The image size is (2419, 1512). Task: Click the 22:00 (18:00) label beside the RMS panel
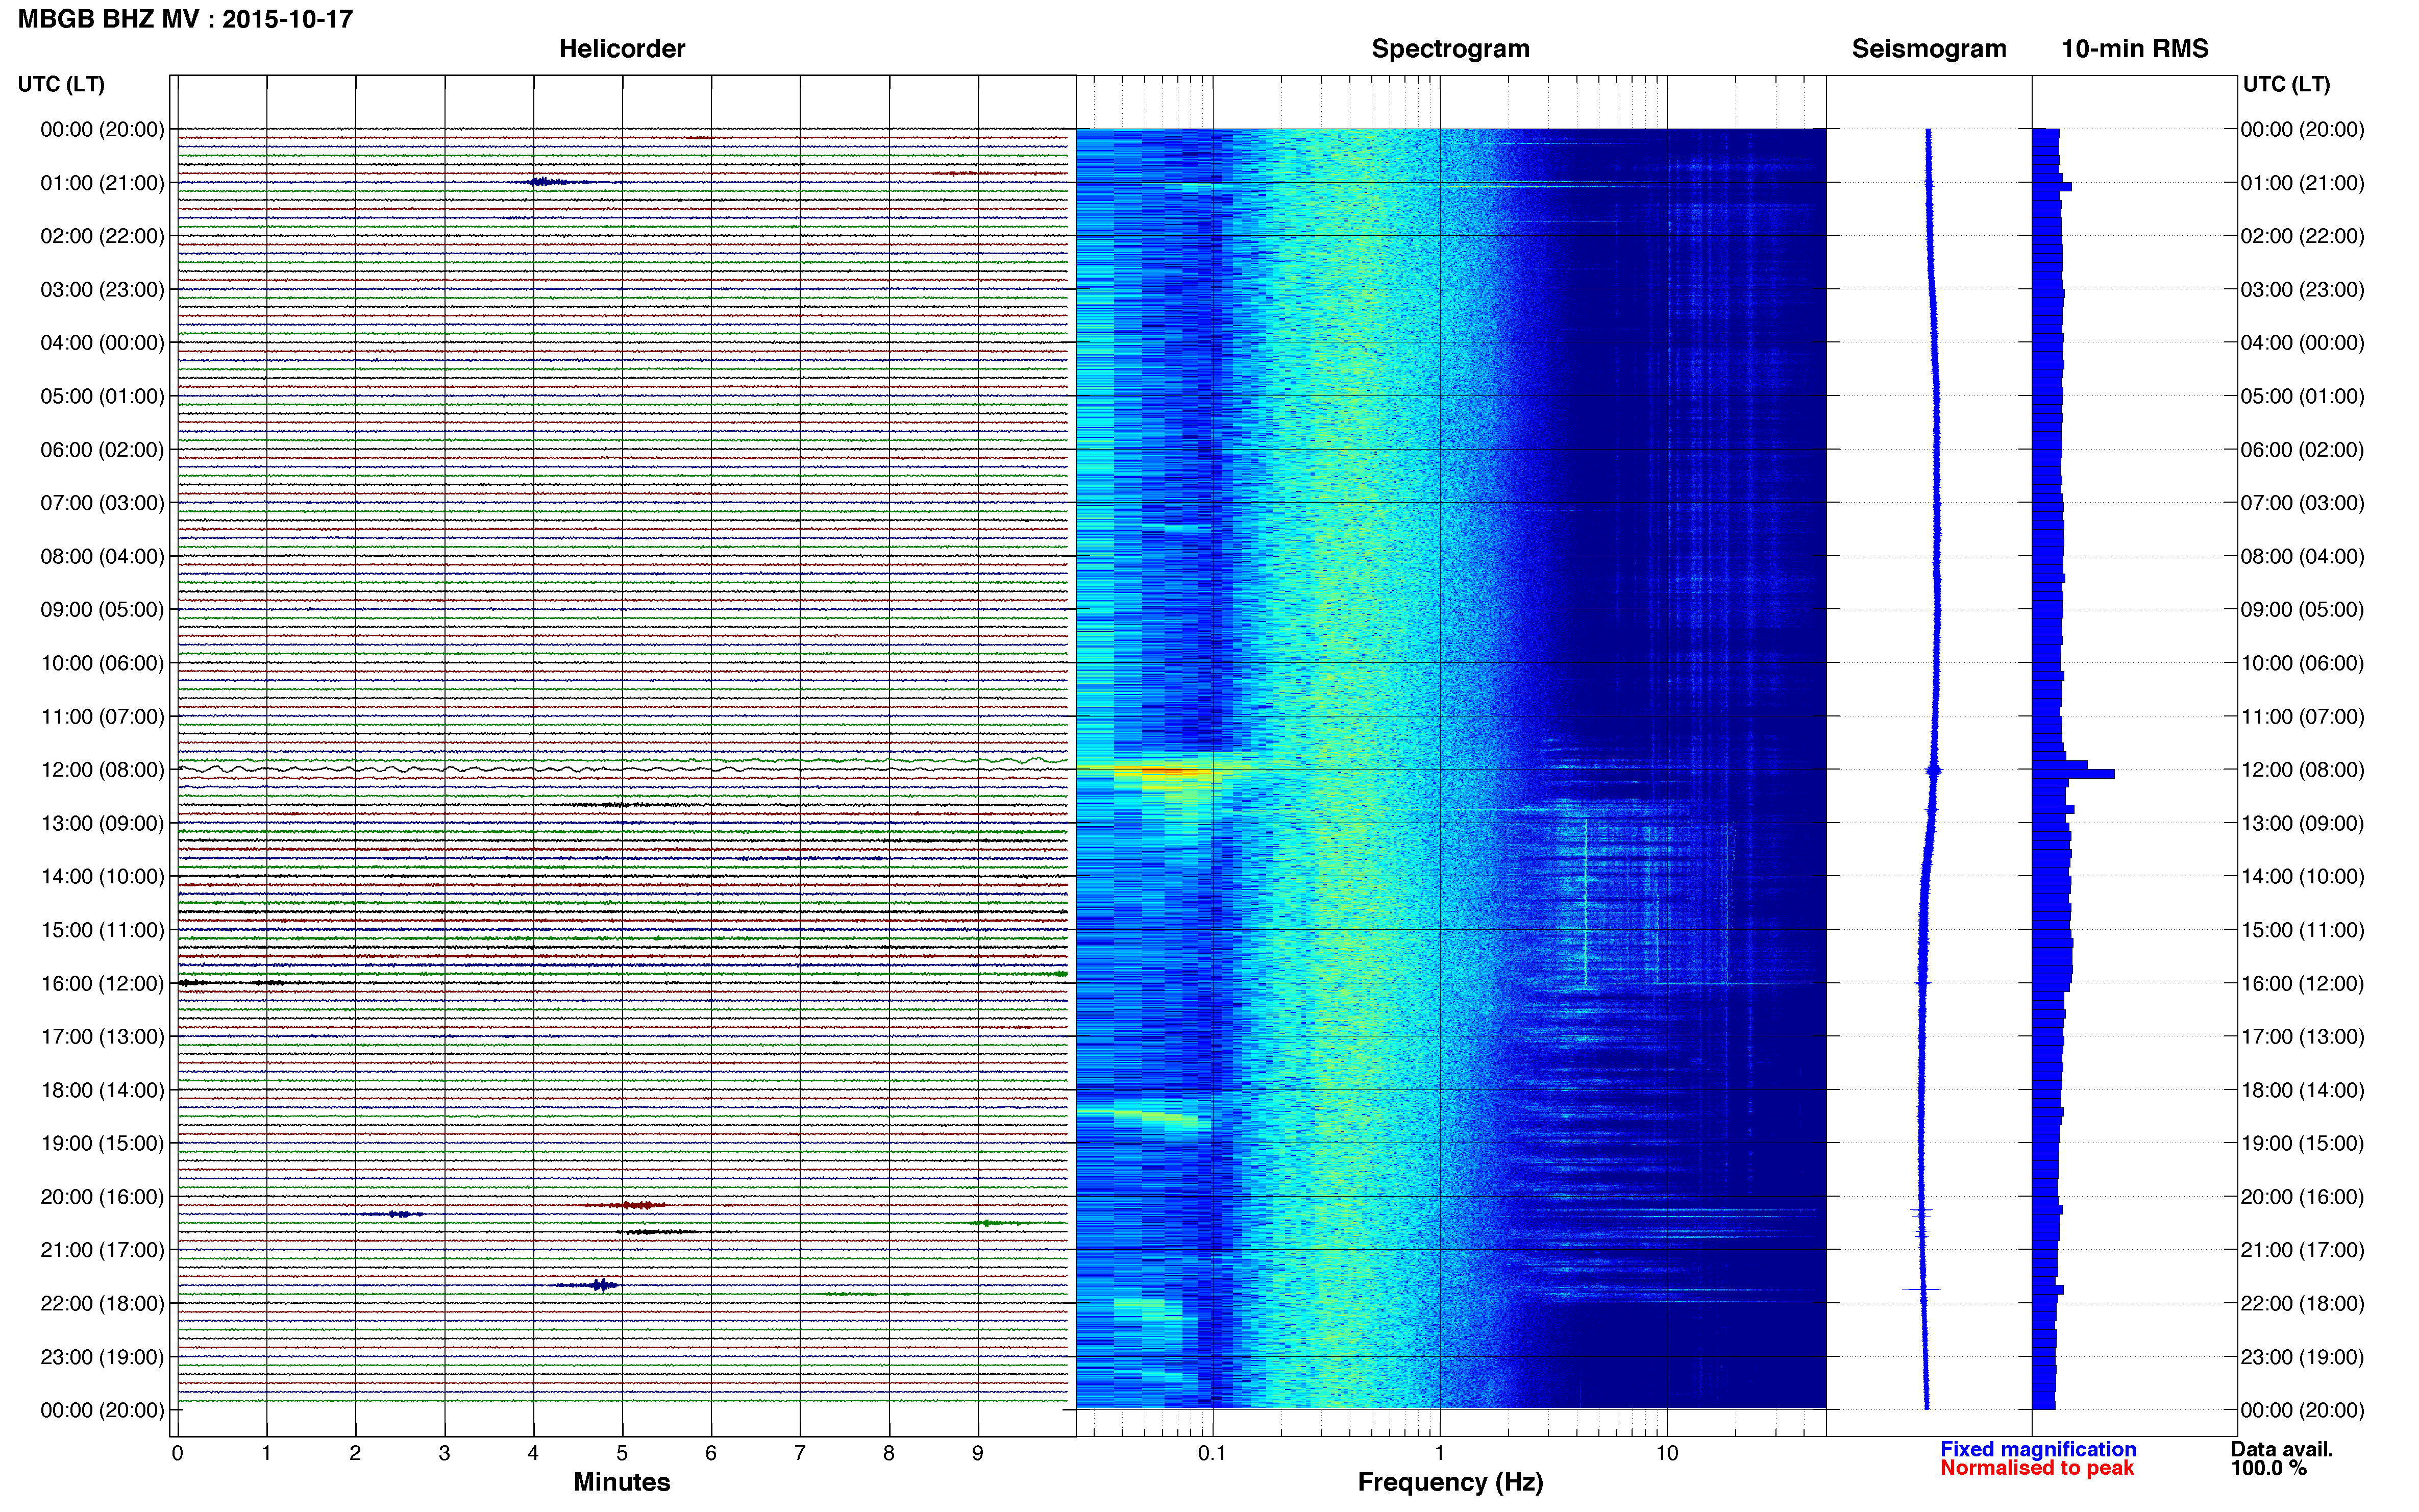pyautogui.click(x=2302, y=1304)
